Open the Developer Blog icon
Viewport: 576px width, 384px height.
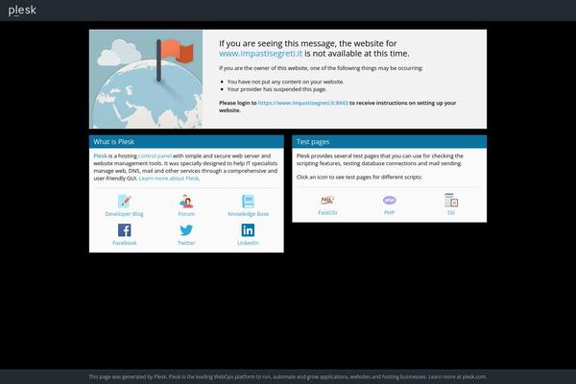click(125, 201)
